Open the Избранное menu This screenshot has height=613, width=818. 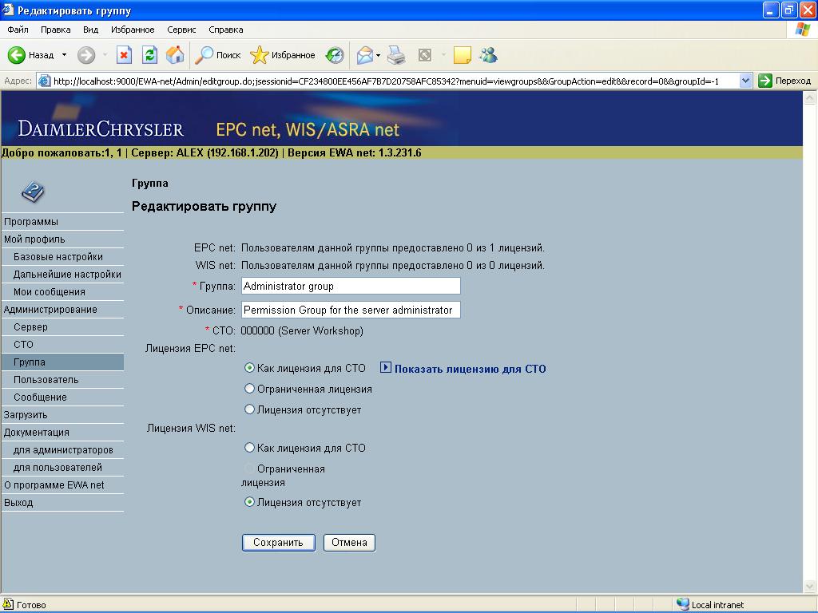(133, 30)
